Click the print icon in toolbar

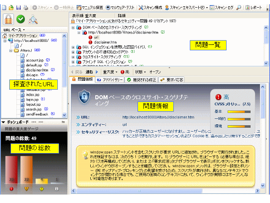(25, 8)
